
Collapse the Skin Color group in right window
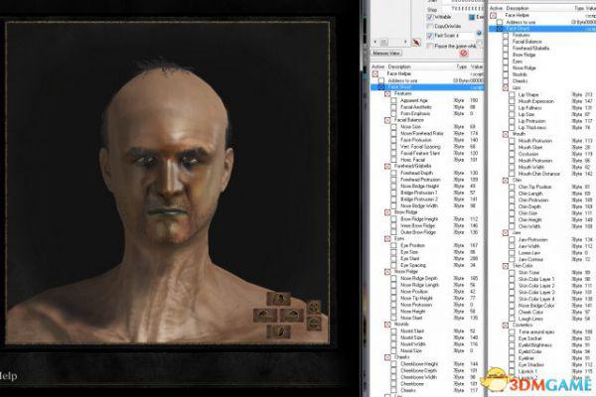click(506, 266)
